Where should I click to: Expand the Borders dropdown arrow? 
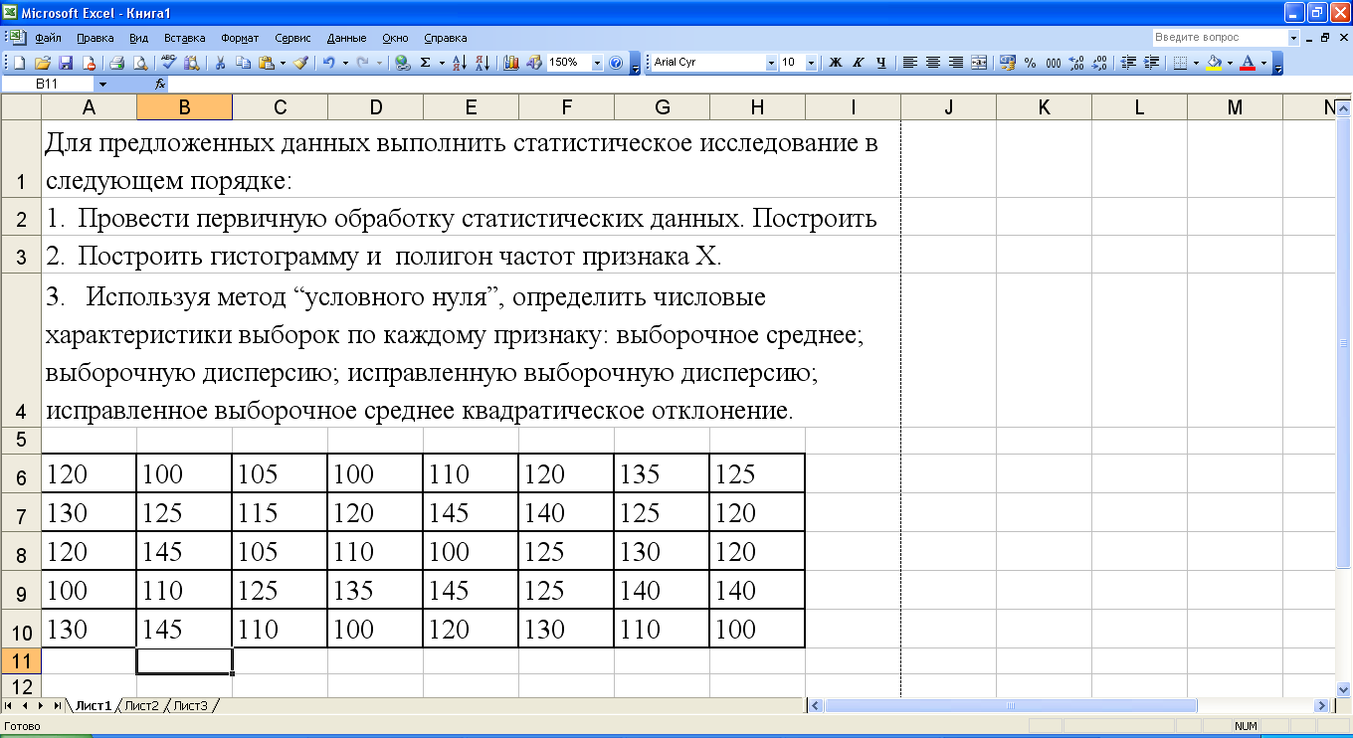tap(1196, 63)
